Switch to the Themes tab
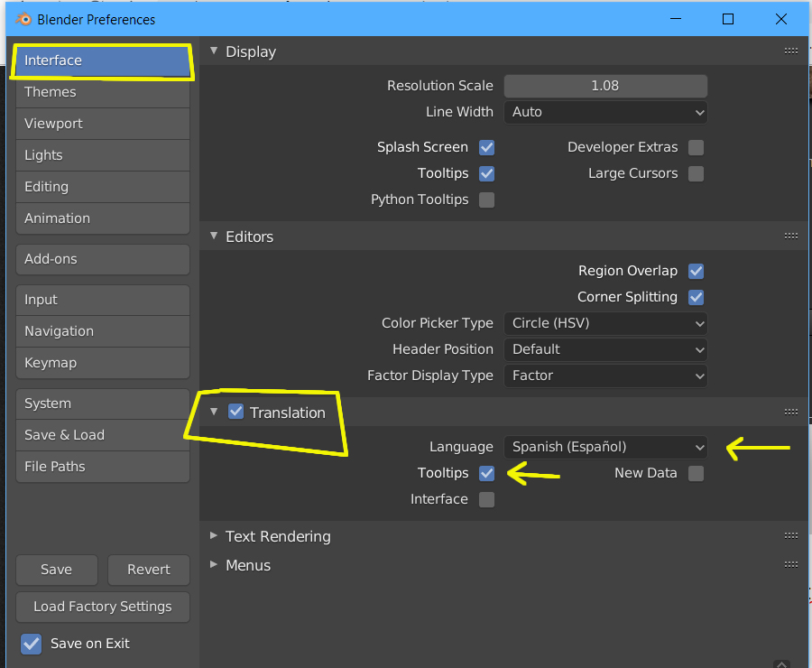 [x=102, y=92]
